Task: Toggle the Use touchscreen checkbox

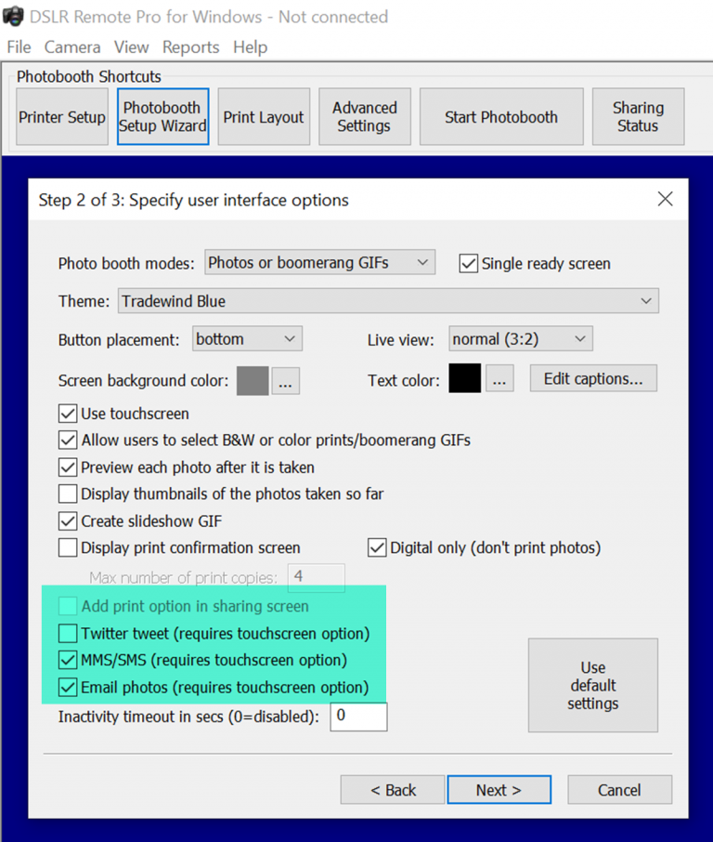Action: (x=68, y=414)
